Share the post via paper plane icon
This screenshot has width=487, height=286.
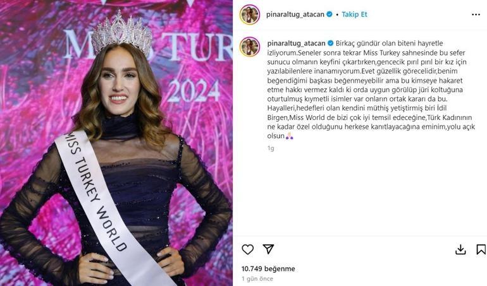(x=268, y=249)
